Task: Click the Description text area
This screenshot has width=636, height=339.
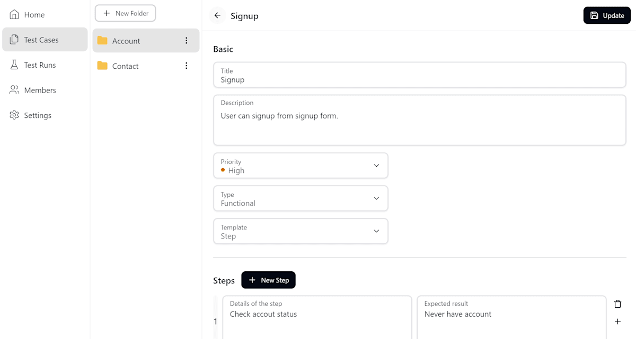Action: [x=420, y=120]
